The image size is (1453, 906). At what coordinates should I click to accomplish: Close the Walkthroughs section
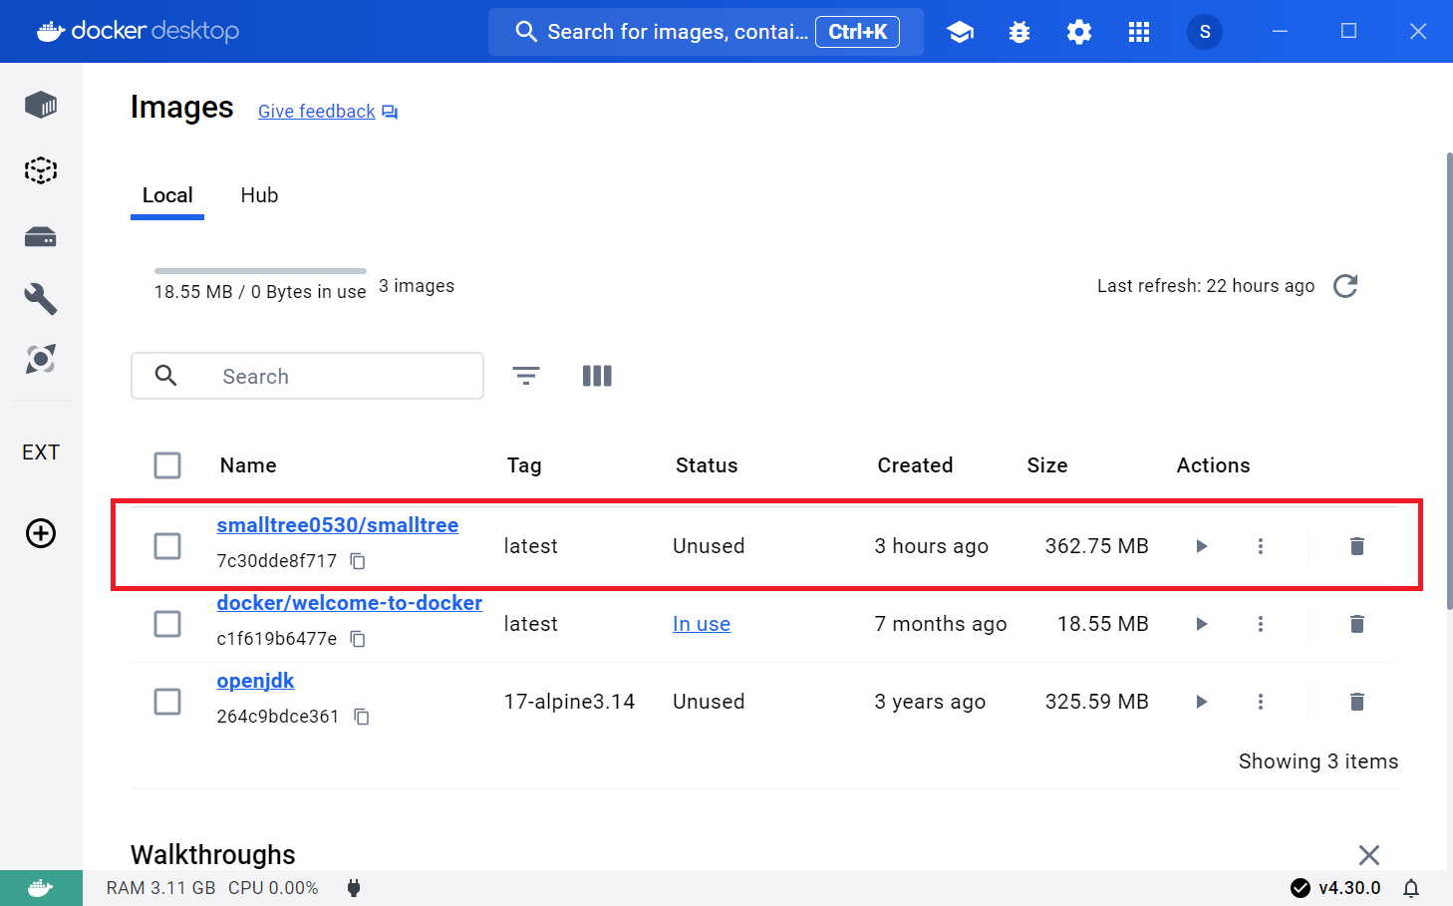coord(1369,855)
